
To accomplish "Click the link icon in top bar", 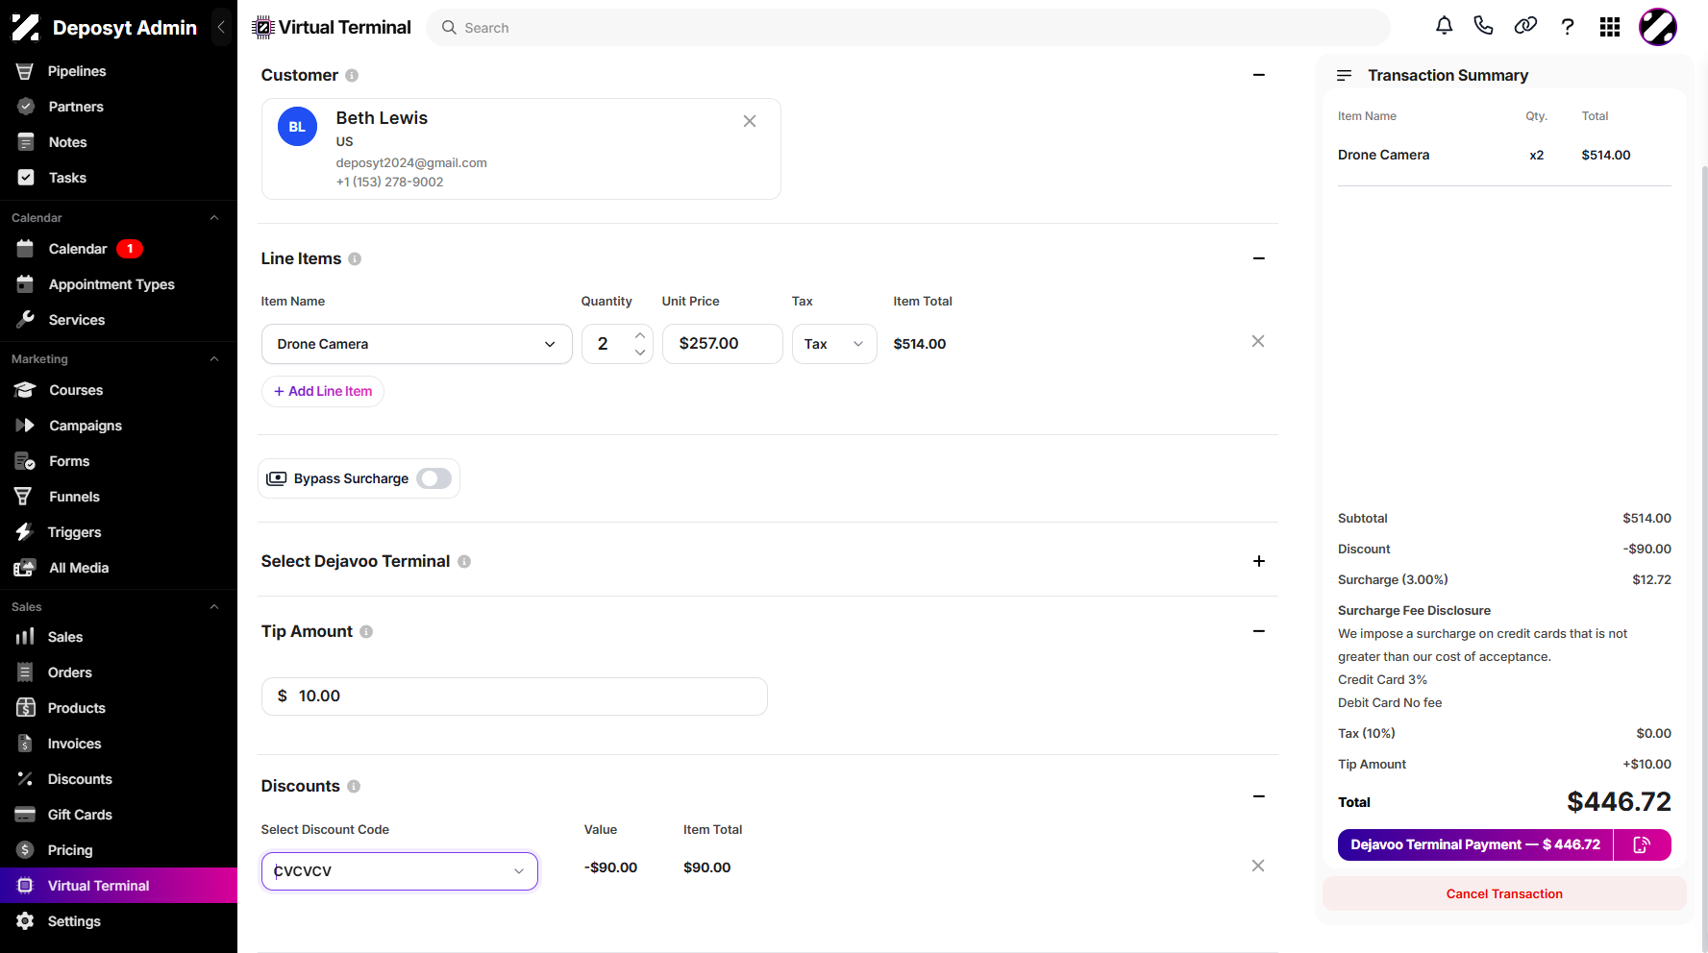I will click(x=1525, y=26).
